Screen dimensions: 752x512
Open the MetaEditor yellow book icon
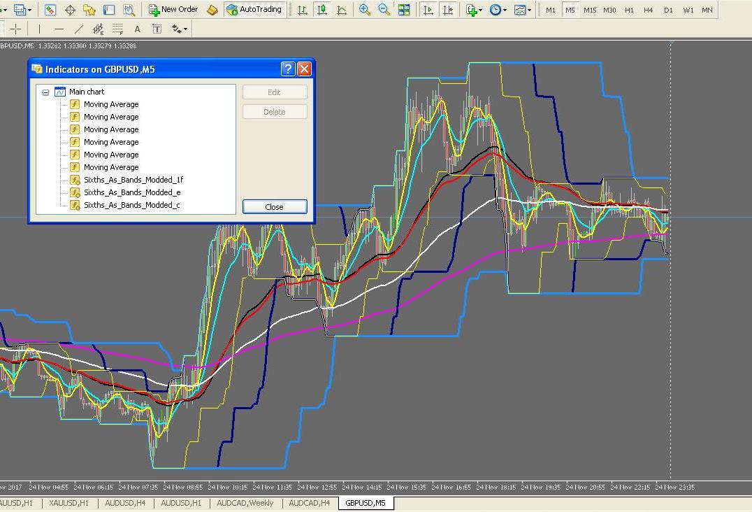pos(212,10)
